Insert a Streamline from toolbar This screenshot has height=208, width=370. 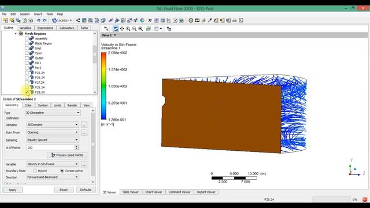(x=90, y=21)
